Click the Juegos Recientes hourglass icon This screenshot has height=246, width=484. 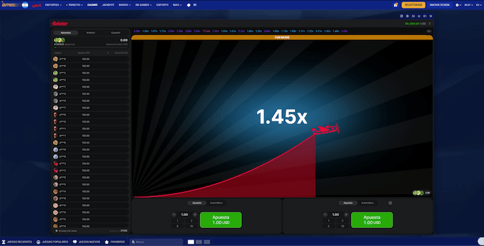click(x=4, y=242)
